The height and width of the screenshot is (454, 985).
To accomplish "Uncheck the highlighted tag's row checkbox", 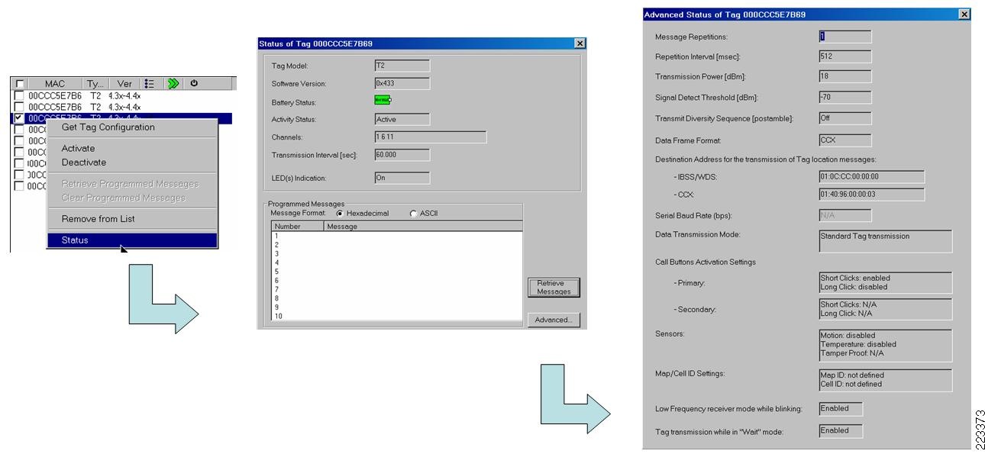I will click(19, 118).
